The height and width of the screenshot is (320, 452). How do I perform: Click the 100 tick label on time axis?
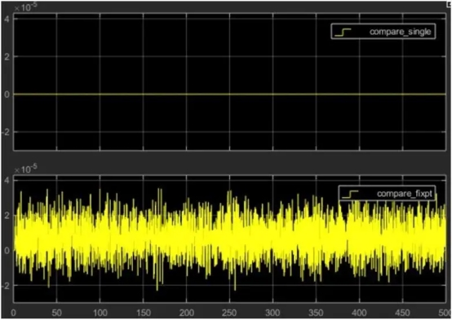[x=100, y=313]
